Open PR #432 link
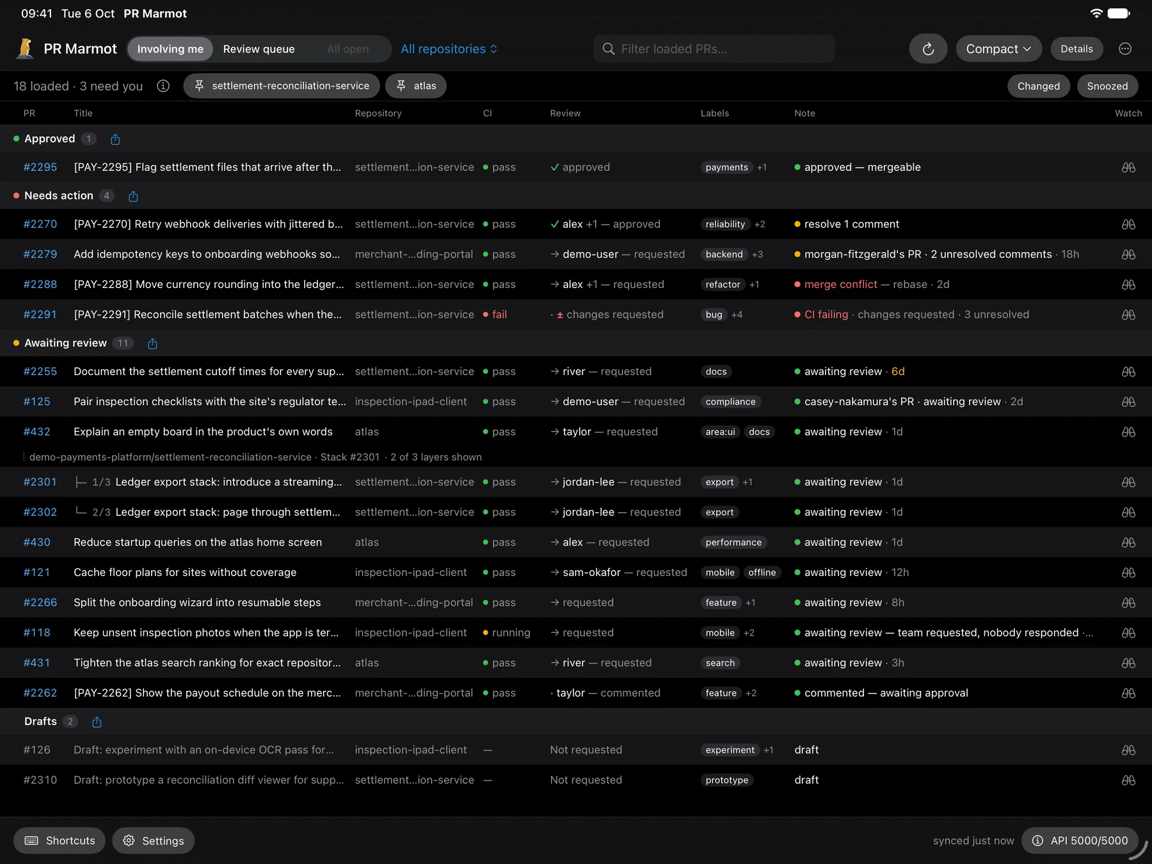This screenshot has width=1152, height=864. pos(36,431)
